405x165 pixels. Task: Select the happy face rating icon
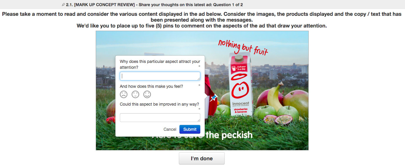coord(147,94)
